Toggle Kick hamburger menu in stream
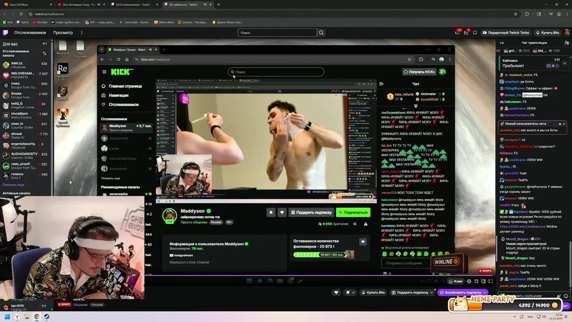This screenshot has height=322, width=572. tap(104, 72)
